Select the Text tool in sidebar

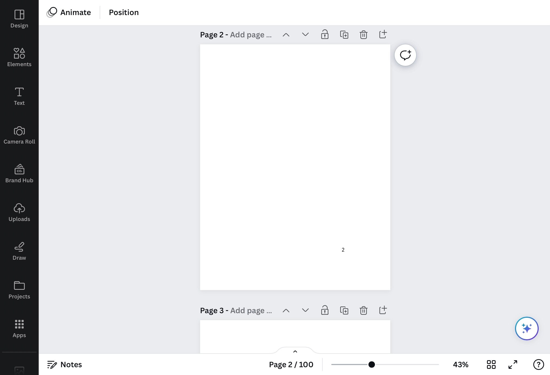click(19, 96)
